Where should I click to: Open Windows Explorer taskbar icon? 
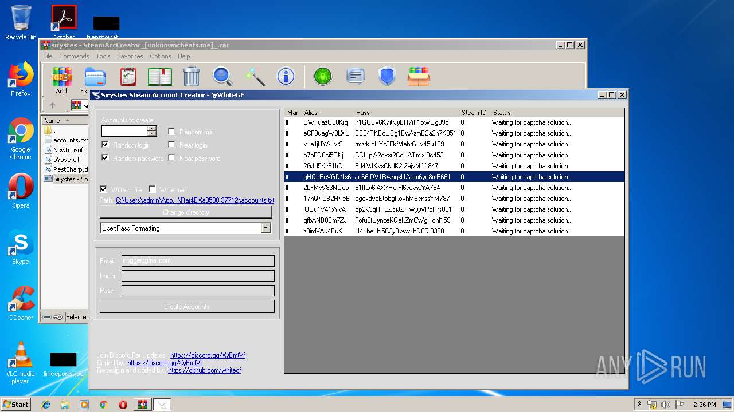65,405
